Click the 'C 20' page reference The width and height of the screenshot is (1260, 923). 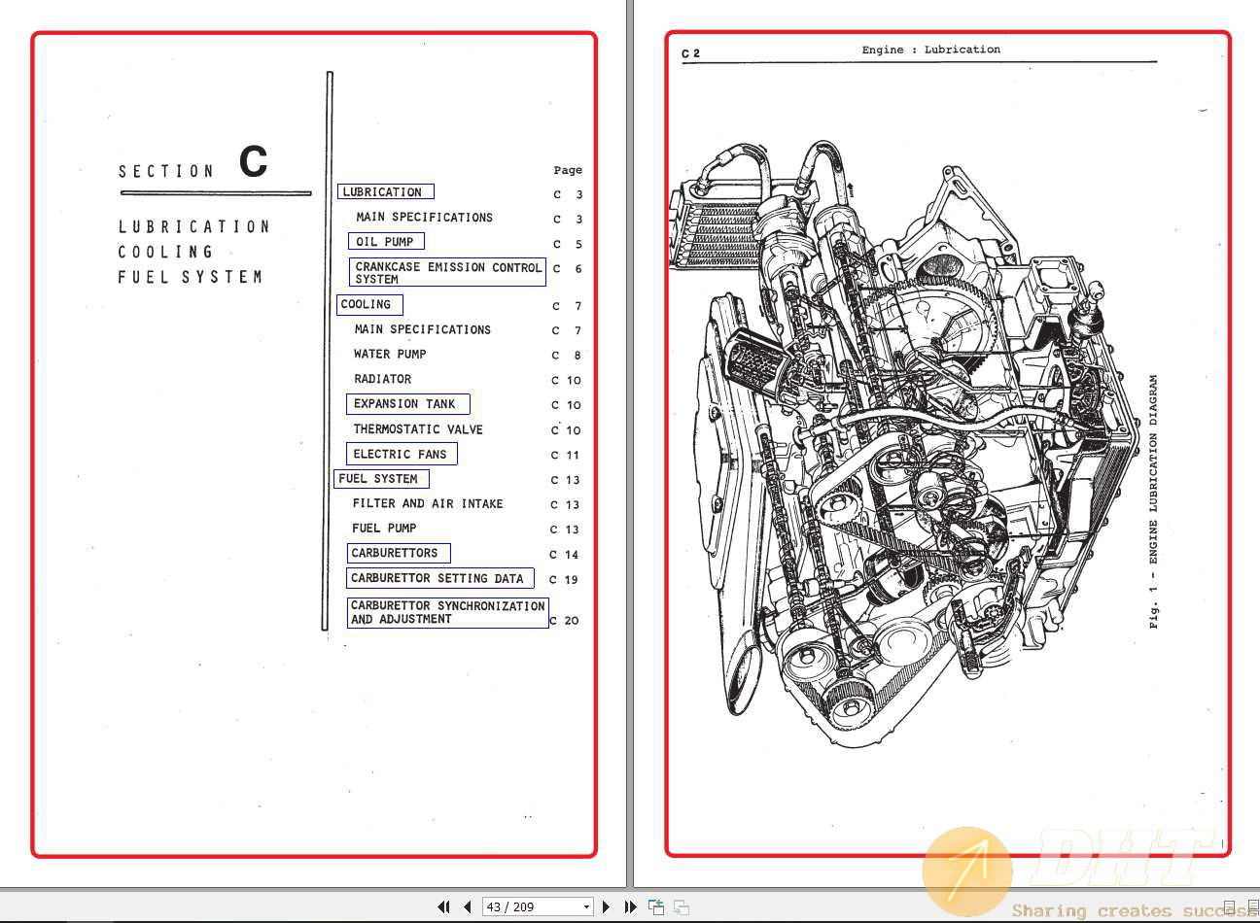tap(565, 620)
